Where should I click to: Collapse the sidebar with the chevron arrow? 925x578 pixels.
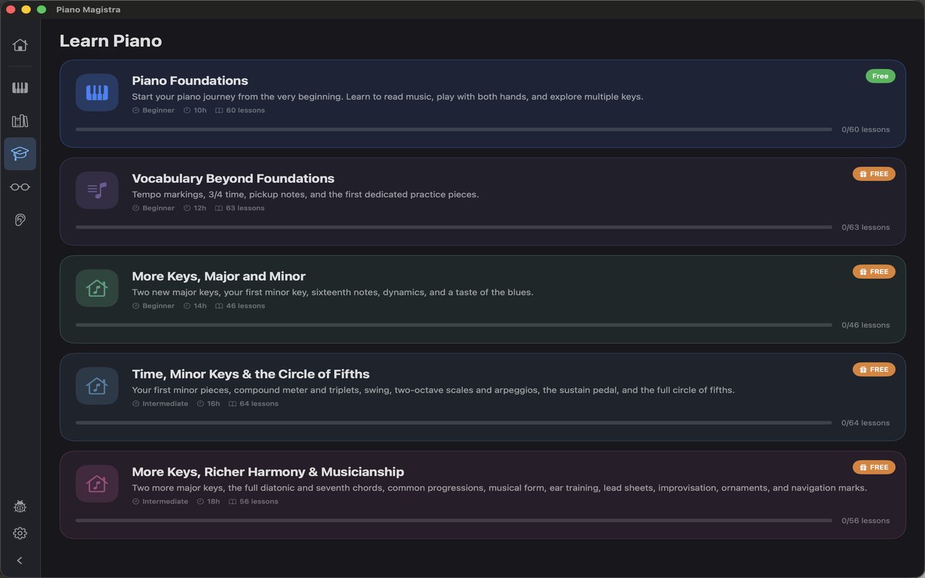20,560
